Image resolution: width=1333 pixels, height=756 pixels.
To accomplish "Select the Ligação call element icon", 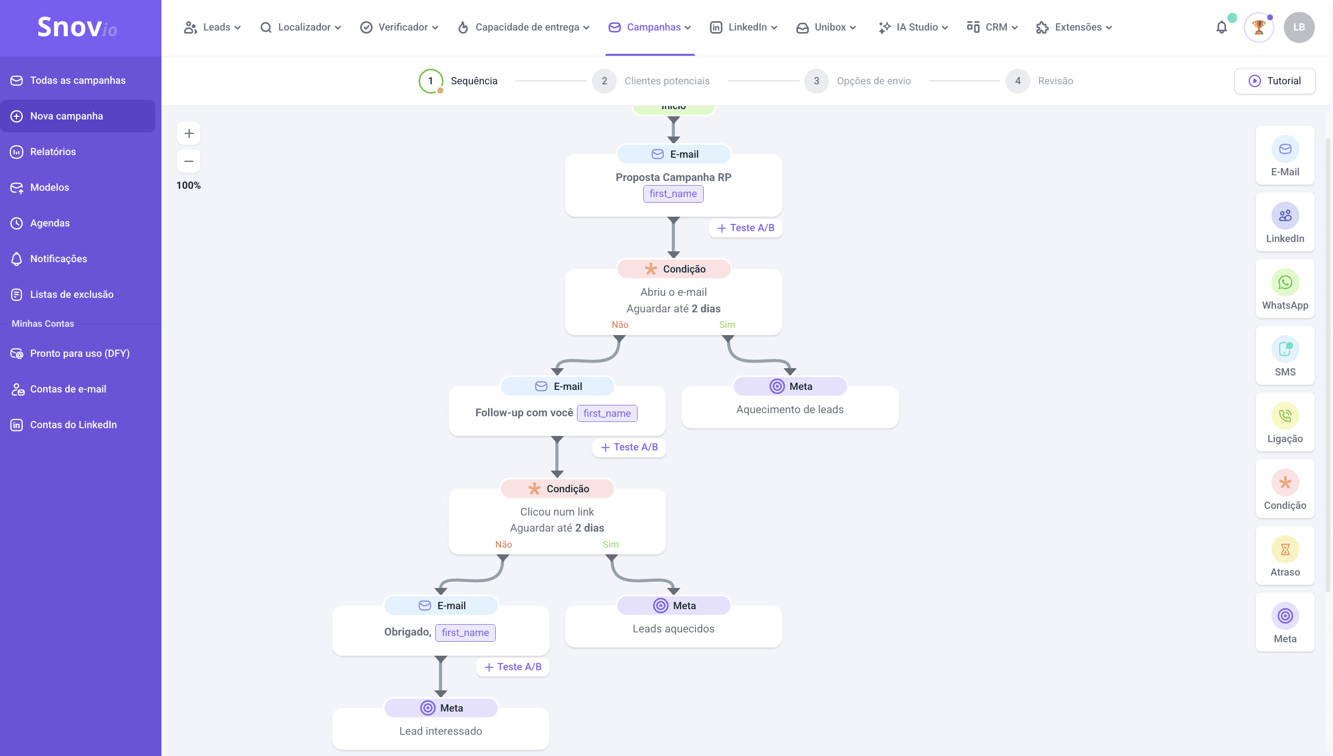I will (x=1285, y=416).
